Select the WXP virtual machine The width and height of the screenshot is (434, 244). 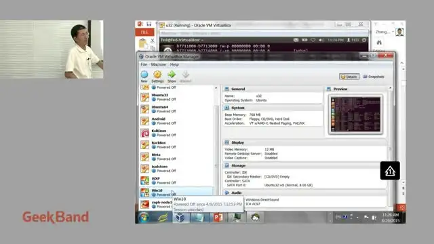pos(176,180)
